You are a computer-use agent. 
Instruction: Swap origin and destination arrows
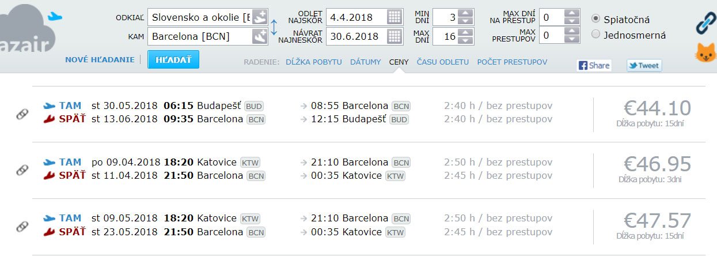coord(274,27)
